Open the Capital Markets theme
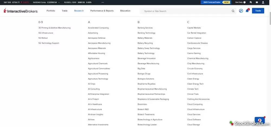Viewport: 271px width, 127px height. 194,28
